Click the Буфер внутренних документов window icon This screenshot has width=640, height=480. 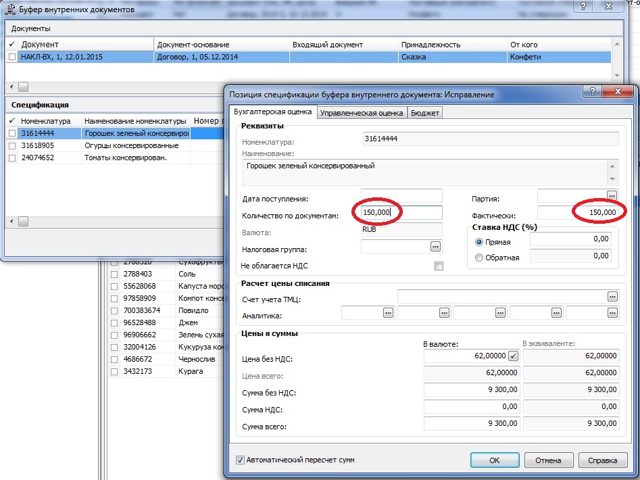click(x=8, y=9)
